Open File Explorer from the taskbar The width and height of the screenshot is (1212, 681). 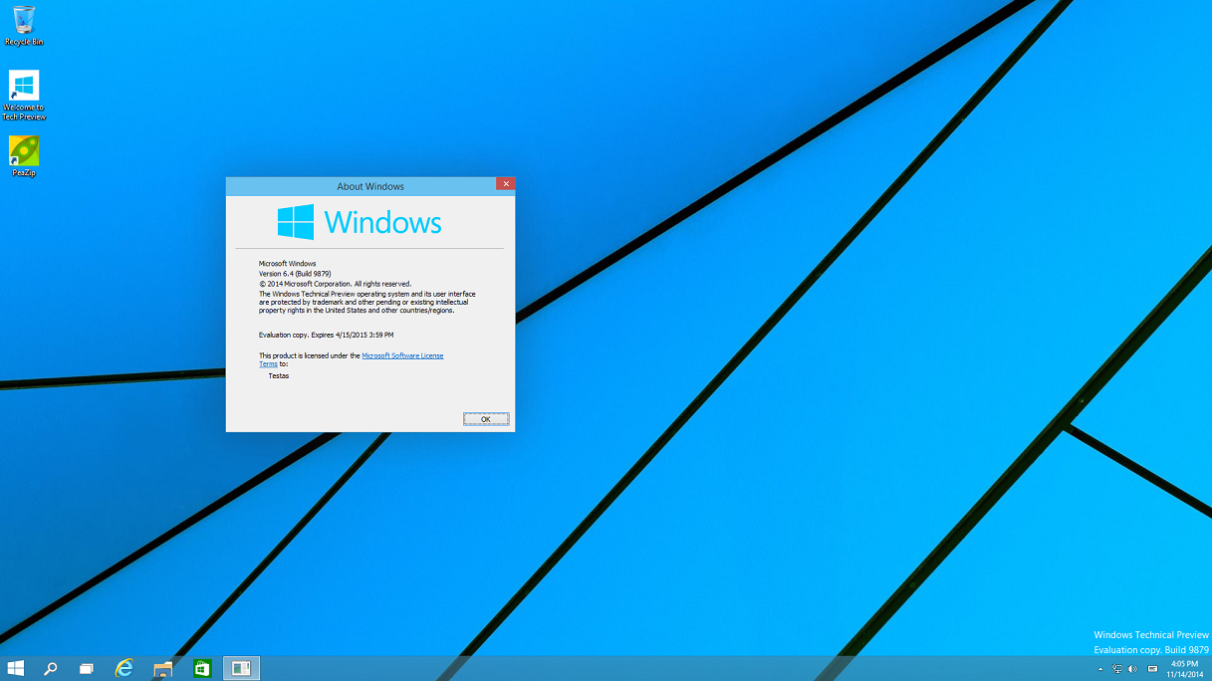163,668
